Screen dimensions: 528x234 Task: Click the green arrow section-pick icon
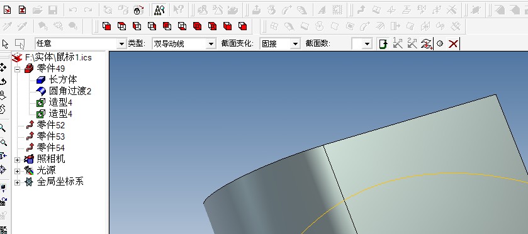point(383,44)
